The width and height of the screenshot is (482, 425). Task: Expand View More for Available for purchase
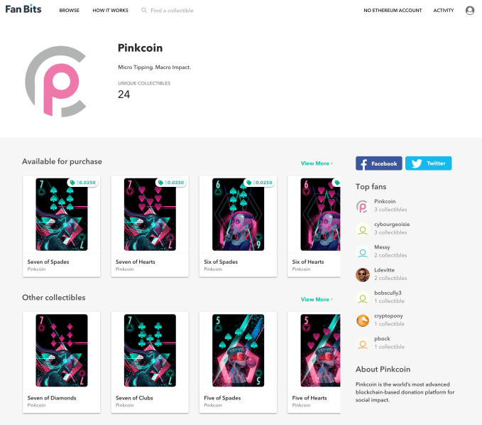tap(316, 163)
